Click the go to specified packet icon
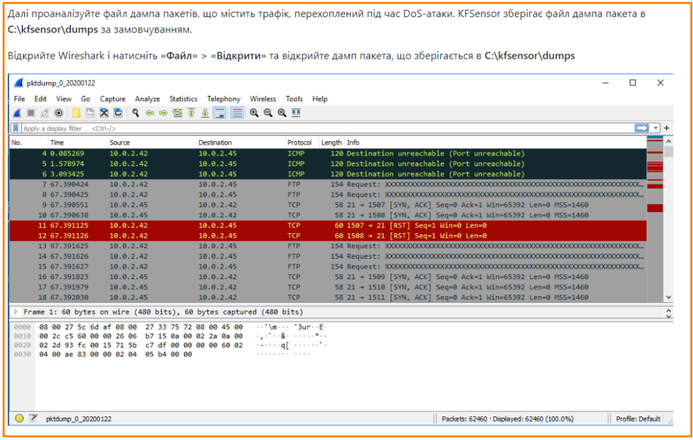The image size is (693, 440). coord(177,113)
